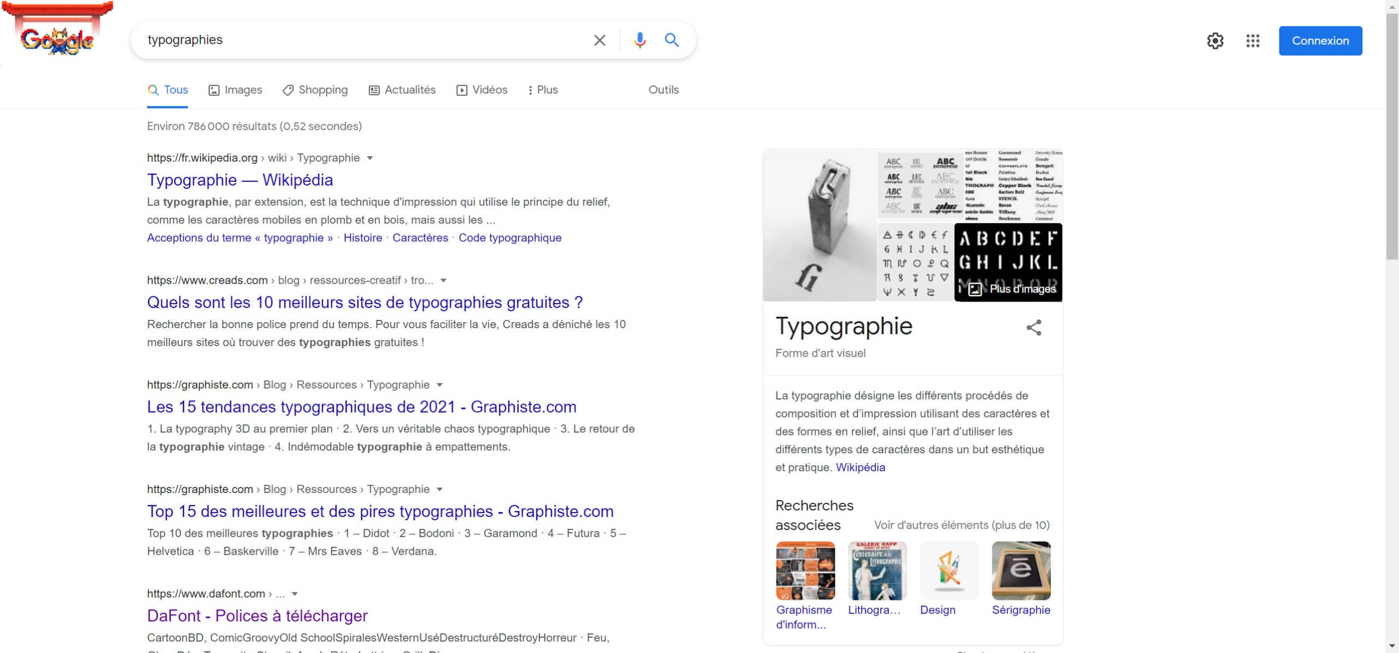This screenshot has width=1399, height=653.
Task: Click the Actualités tab newspaper icon
Action: tap(374, 91)
